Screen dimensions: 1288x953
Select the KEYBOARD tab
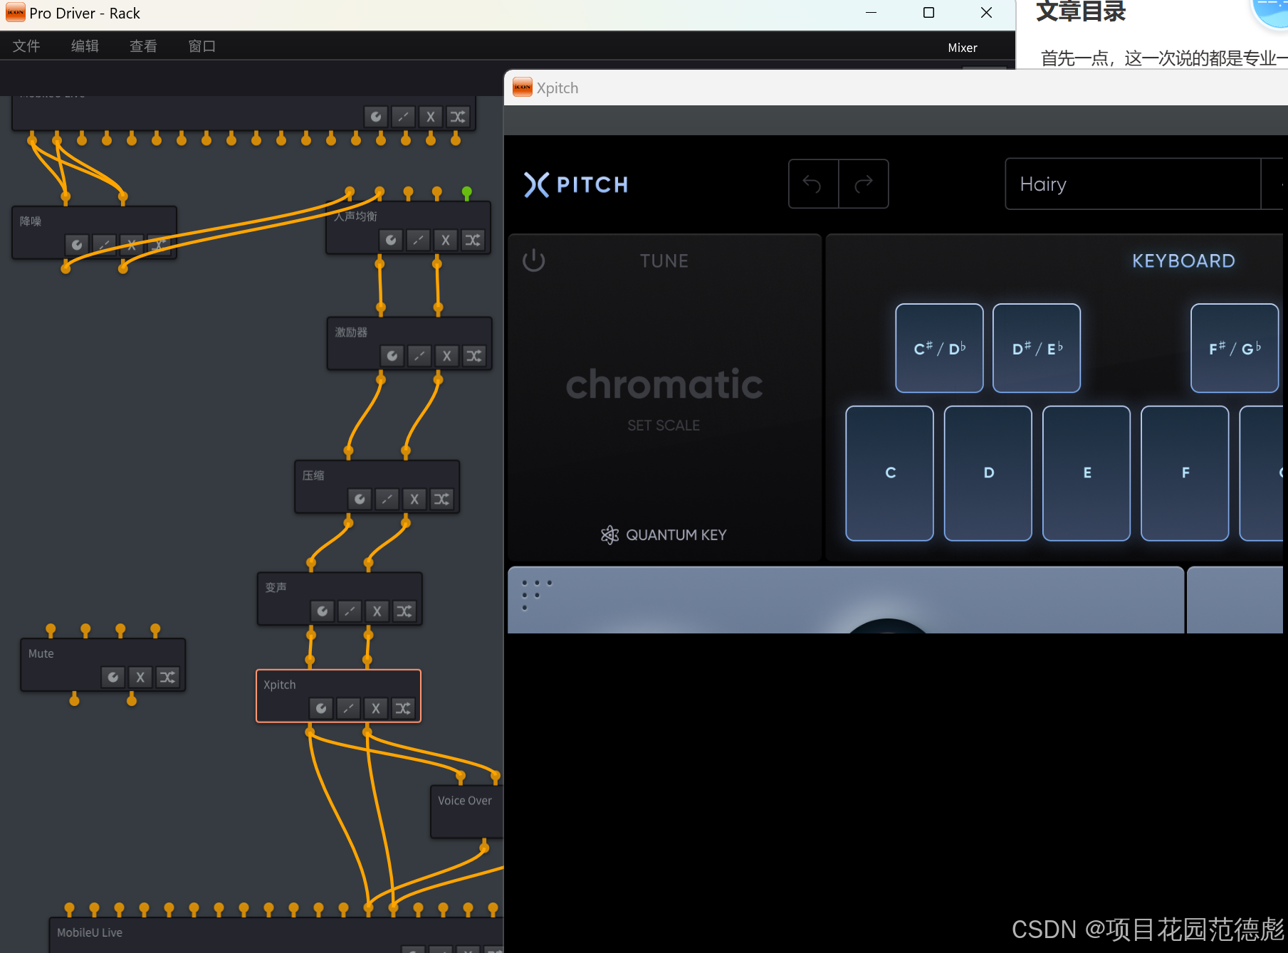tap(1183, 261)
